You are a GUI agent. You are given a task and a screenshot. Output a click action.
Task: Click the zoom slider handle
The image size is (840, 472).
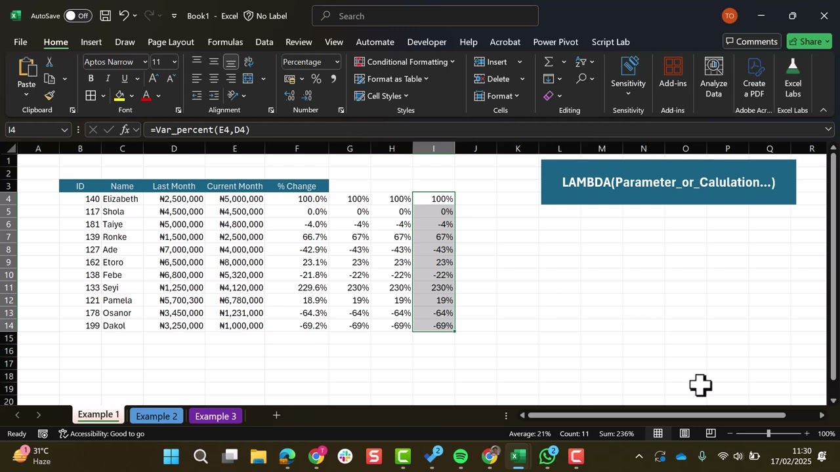(x=768, y=433)
